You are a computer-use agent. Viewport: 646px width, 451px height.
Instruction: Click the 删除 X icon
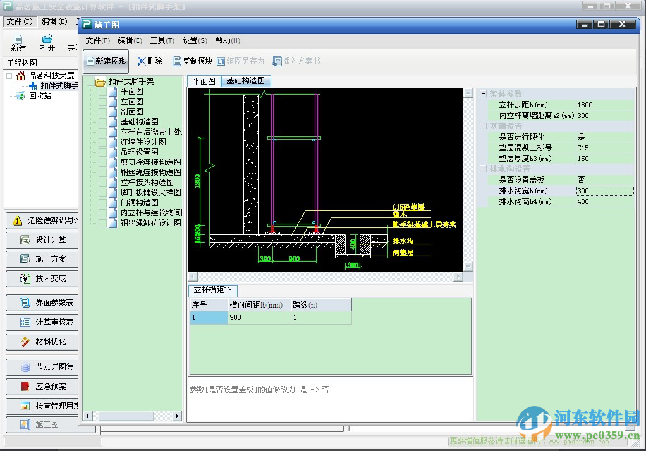pos(142,61)
